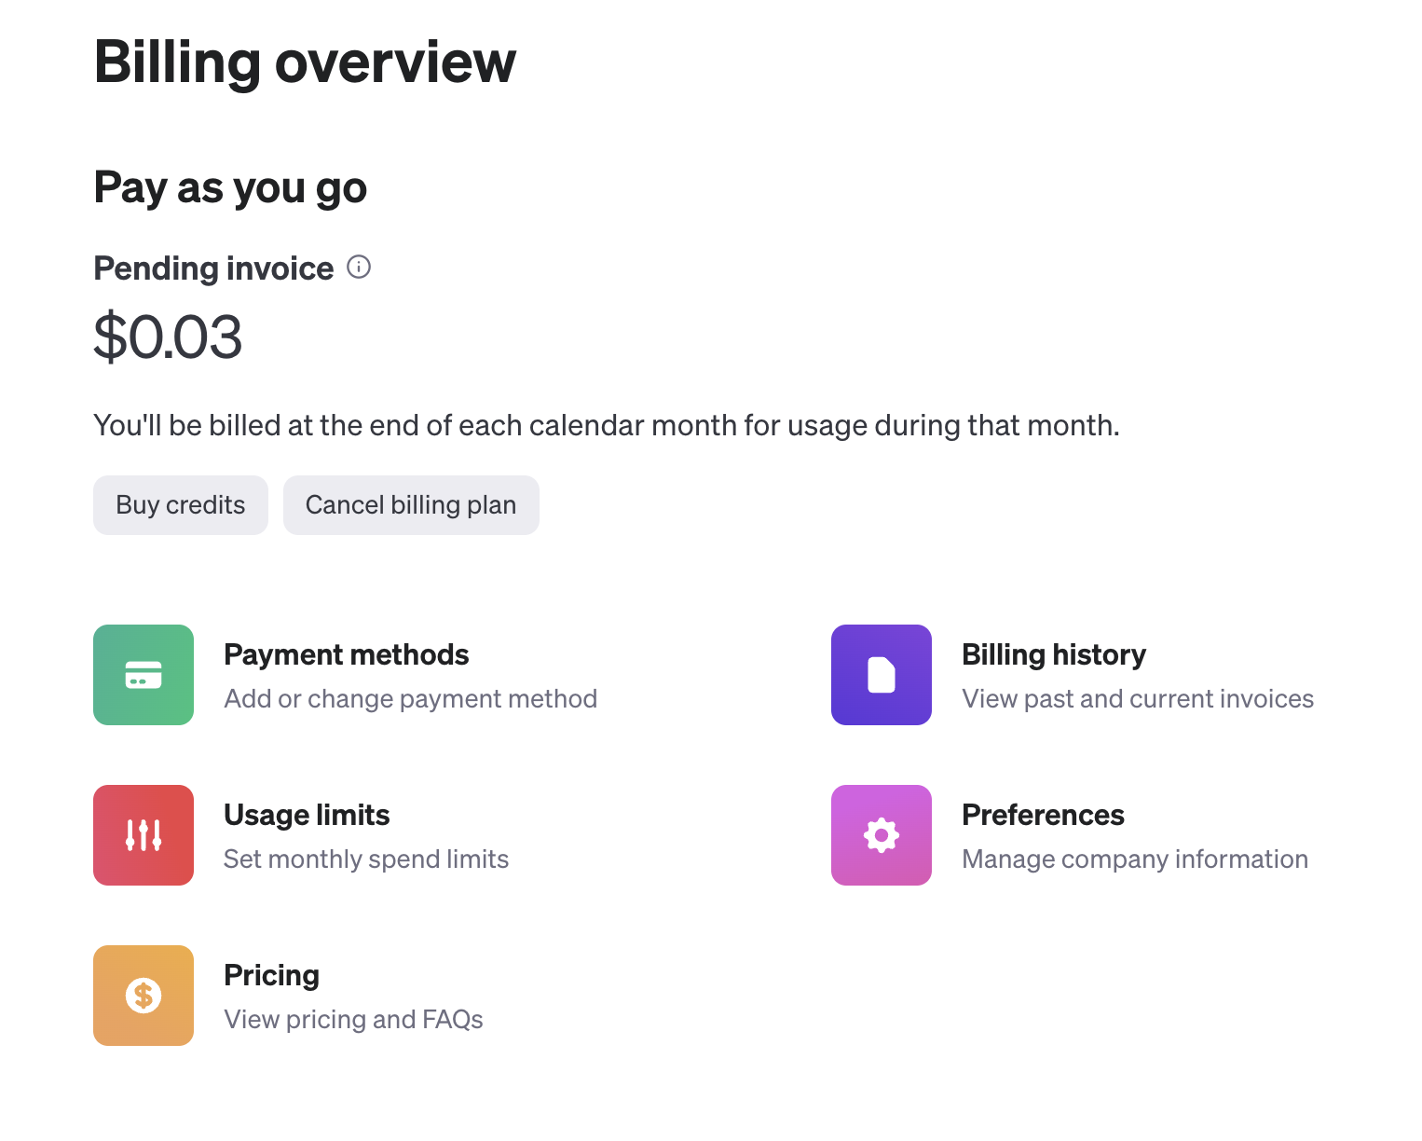Click "Add or change payment method" text
The height and width of the screenshot is (1141, 1422).
click(411, 699)
